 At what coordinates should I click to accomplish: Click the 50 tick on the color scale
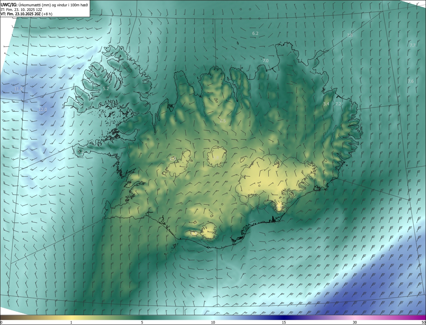click(x=423, y=323)
